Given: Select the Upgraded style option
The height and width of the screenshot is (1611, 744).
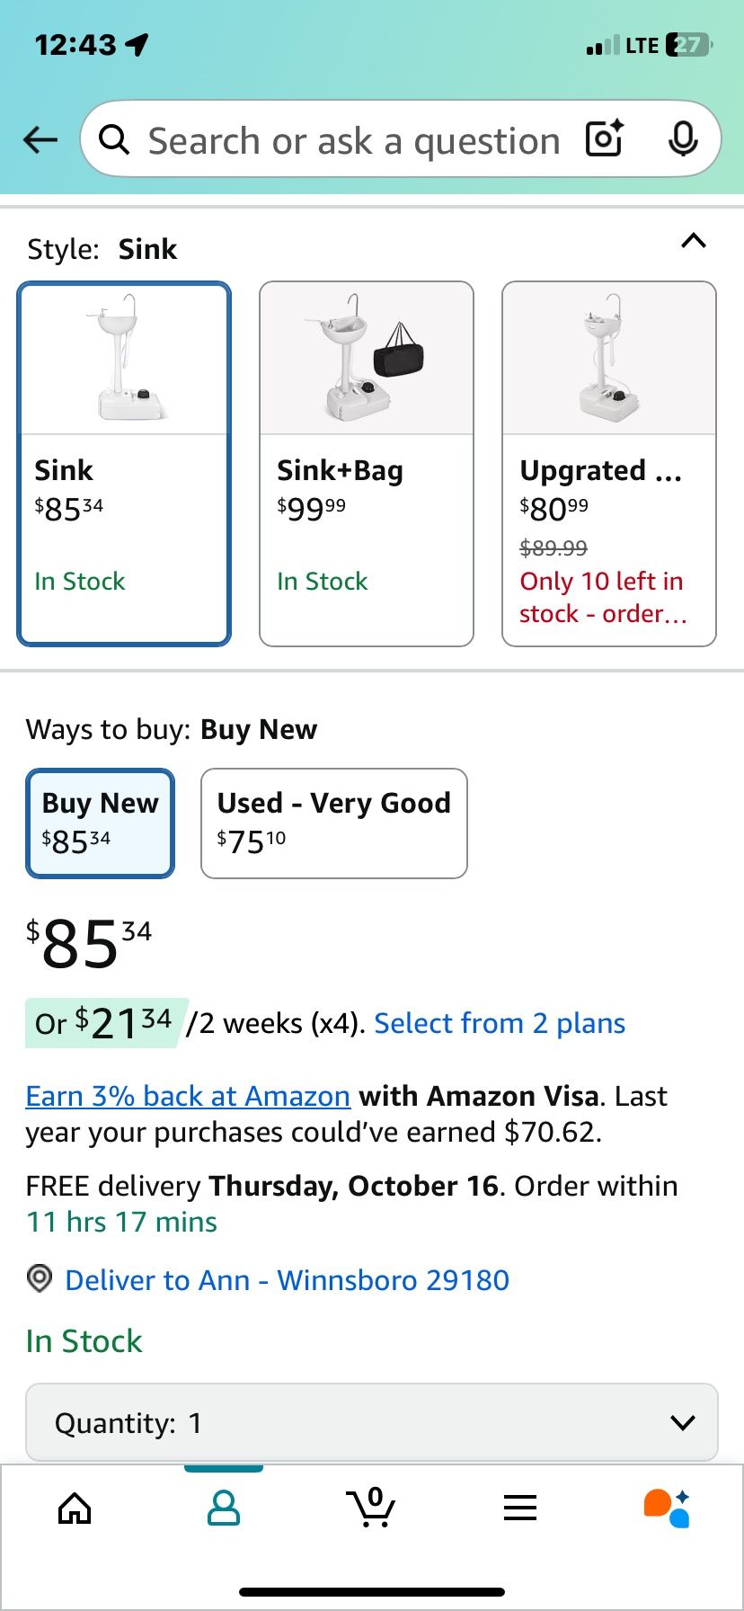Looking at the screenshot, I should [609, 464].
